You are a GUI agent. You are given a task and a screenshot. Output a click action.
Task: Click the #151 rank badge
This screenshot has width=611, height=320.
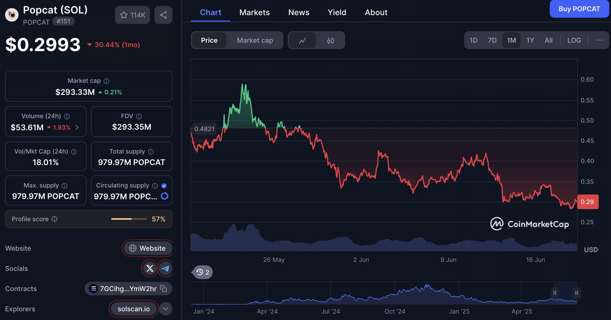click(x=63, y=21)
